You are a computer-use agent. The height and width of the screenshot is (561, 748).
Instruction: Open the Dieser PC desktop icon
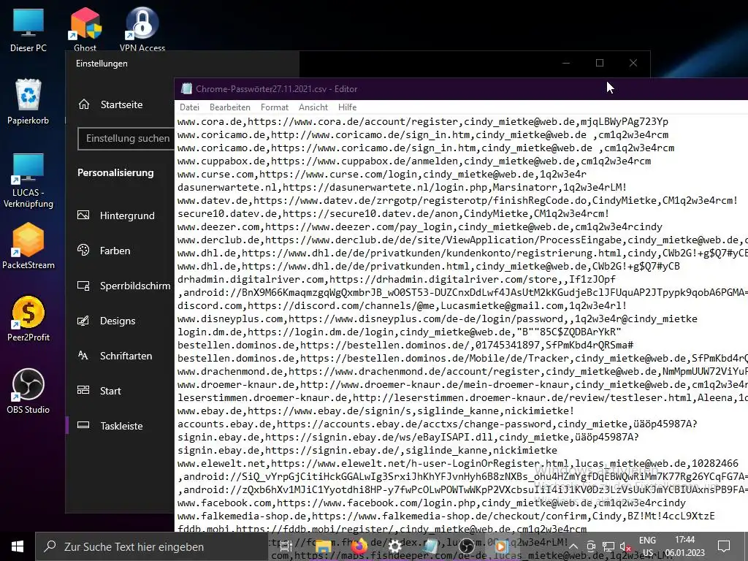click(x=28, y=29)
